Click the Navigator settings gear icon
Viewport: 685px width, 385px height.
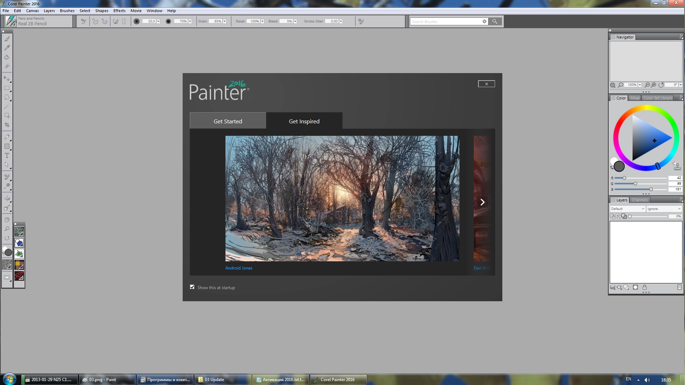tap(613, 85)
